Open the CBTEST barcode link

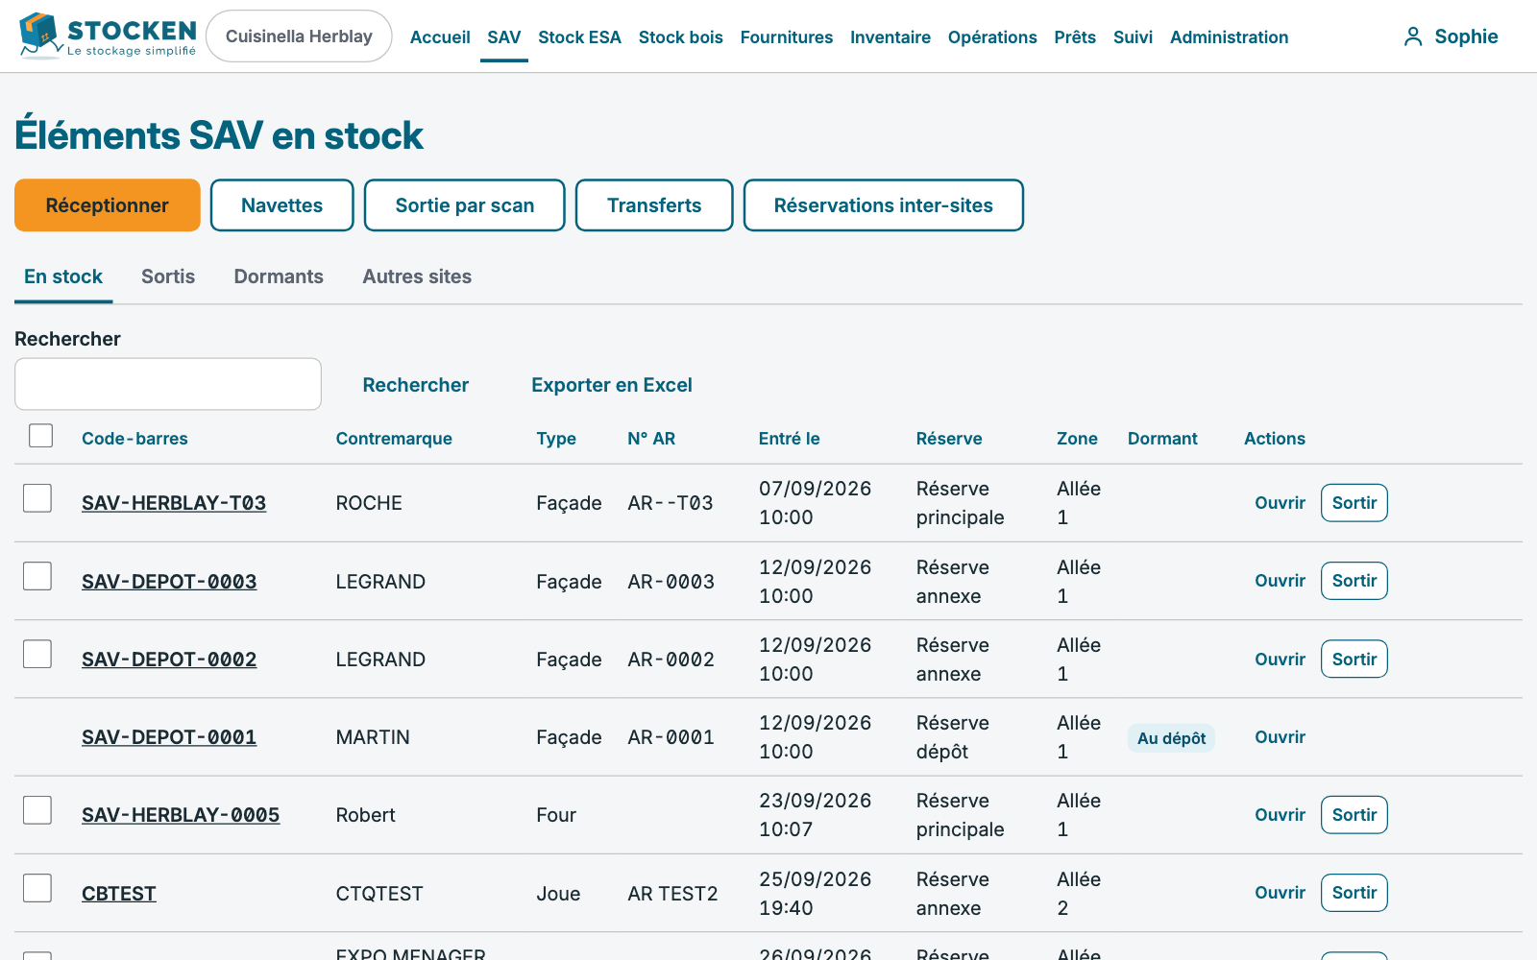click(119, 894)
